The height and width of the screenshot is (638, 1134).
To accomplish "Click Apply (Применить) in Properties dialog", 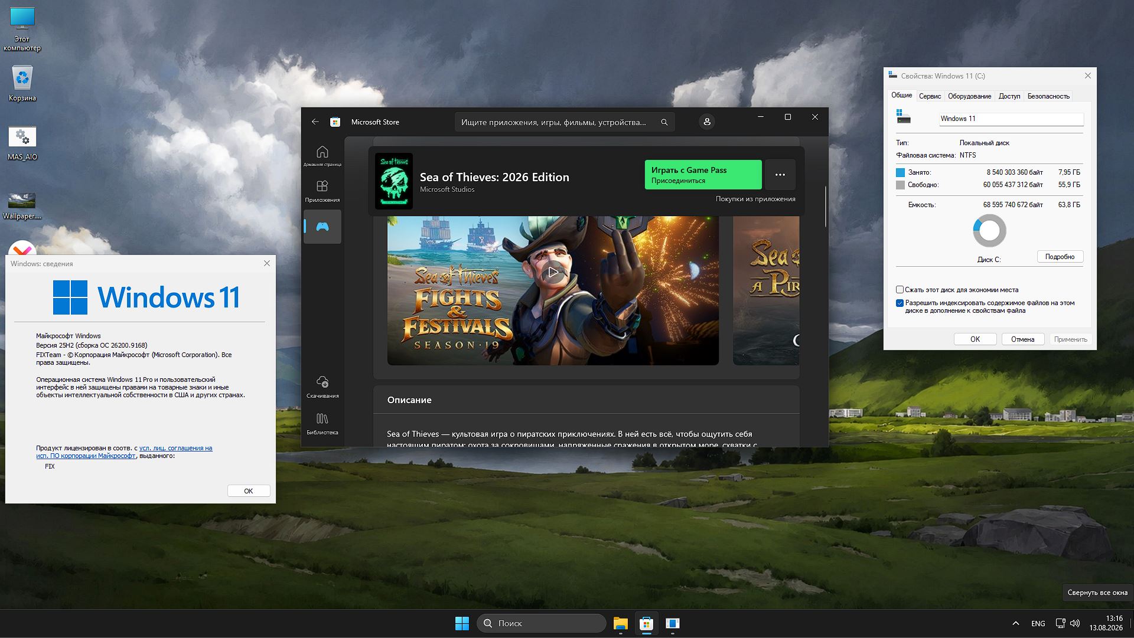I will pos(1070,339).
